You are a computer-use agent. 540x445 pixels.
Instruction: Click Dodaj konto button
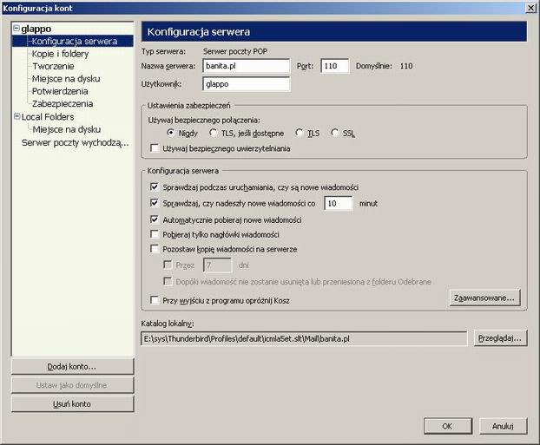pos(73,366)
